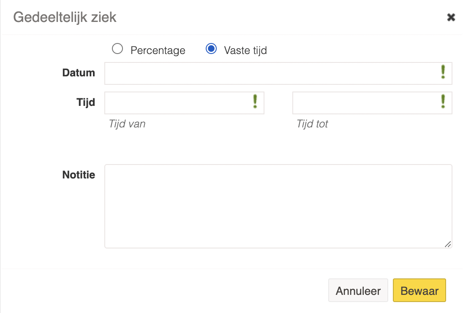Click the Annuleer button
Viewport: 463px width, 313px height.
[358, 290]
